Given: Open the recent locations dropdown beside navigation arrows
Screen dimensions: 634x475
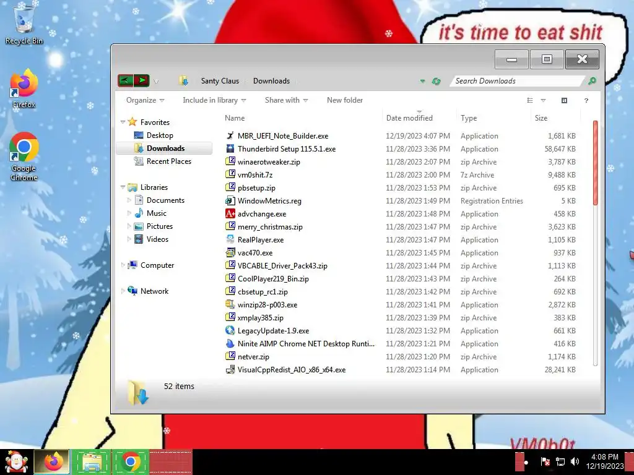Looking at the screenshot, I should point(156,82).
